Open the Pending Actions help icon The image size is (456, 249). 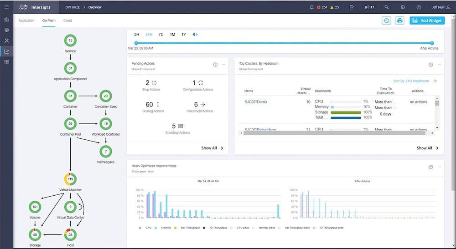(x=215, y=65)
